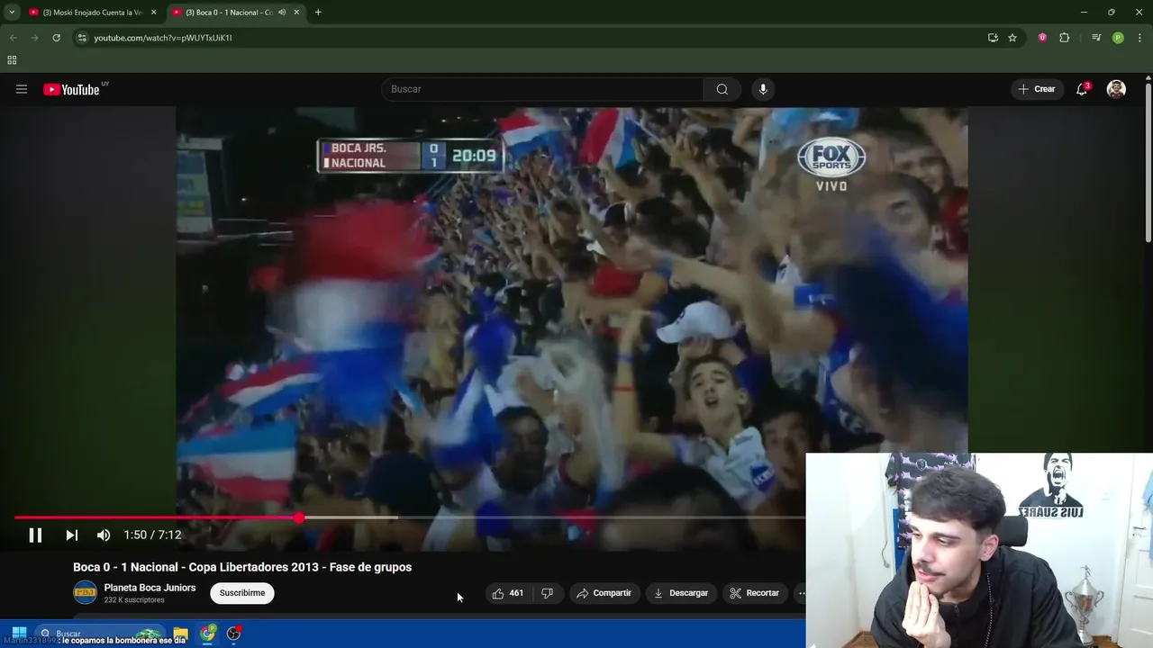This screenshot has height=648, width=1153.
Task: Open the Planeta Boca Juniors channel name
Action: click(150, 588)
